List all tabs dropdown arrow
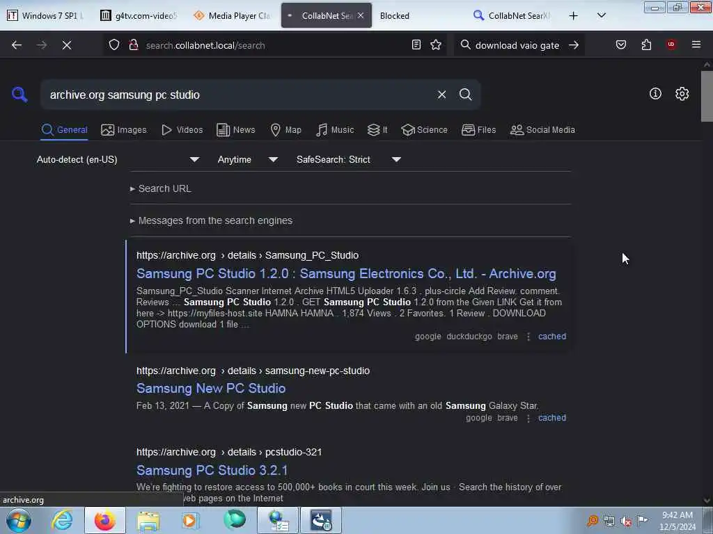This screenshot has width=713, height=534. [601, 16]
